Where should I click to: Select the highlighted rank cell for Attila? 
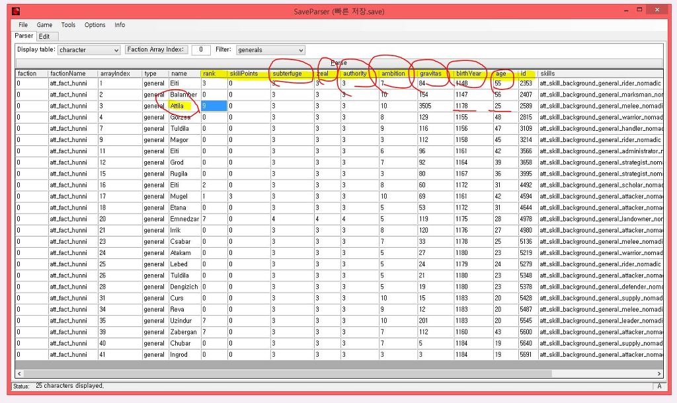click(214, 106)
